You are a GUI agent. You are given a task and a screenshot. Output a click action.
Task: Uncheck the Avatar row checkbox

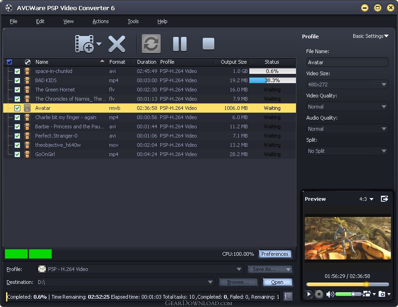(17, 108)
